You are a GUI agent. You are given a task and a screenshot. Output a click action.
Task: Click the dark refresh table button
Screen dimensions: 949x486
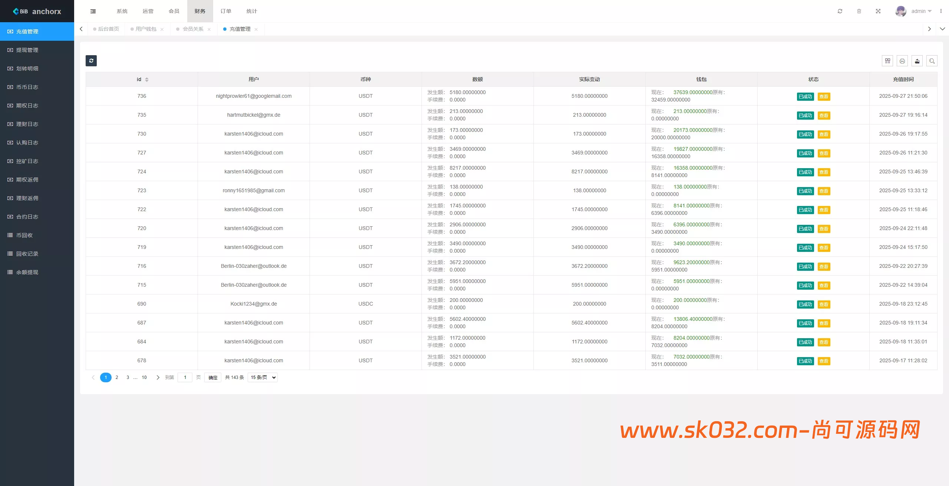[91, 61]
